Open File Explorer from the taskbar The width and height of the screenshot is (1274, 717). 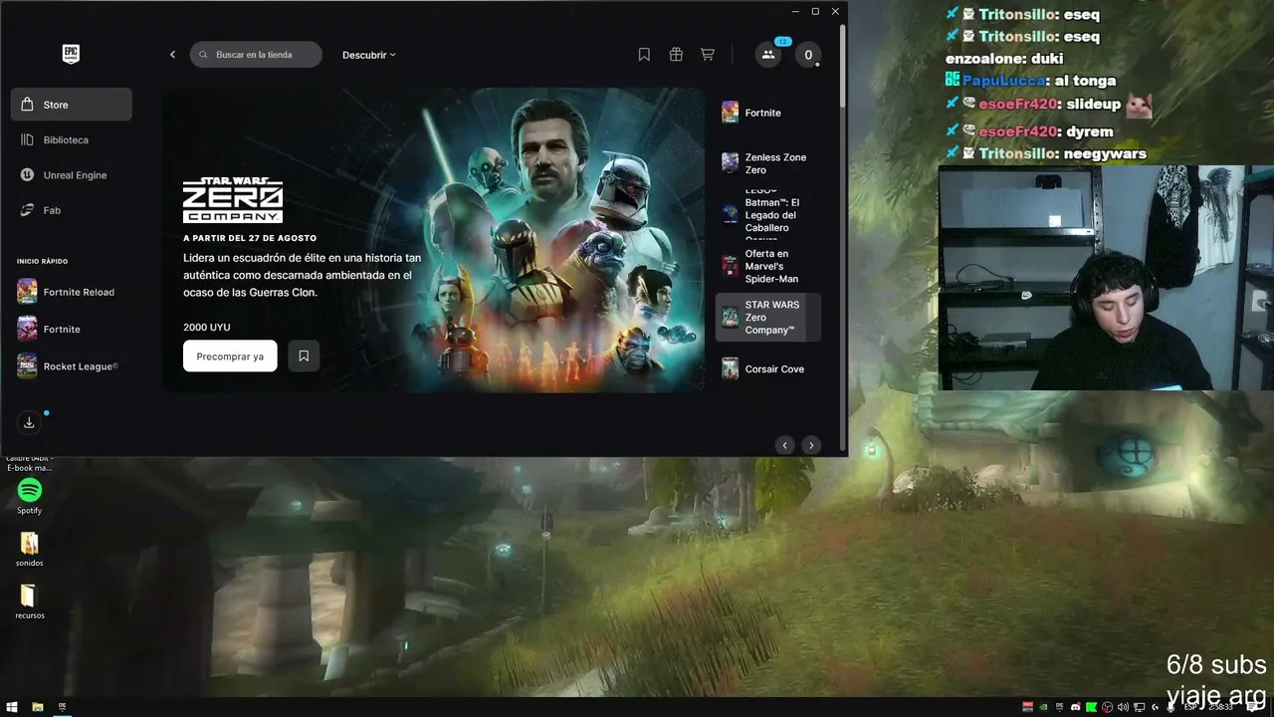38,707
